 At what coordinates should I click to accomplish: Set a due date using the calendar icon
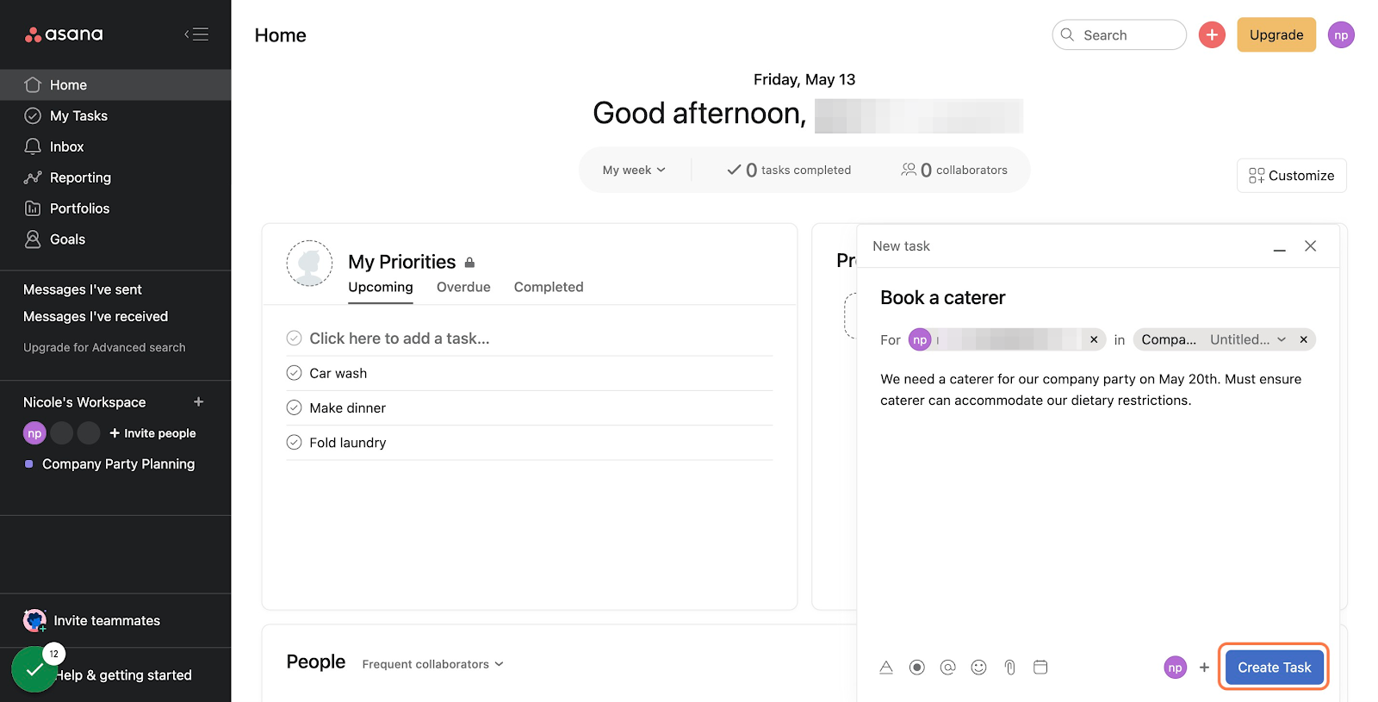1040,667
